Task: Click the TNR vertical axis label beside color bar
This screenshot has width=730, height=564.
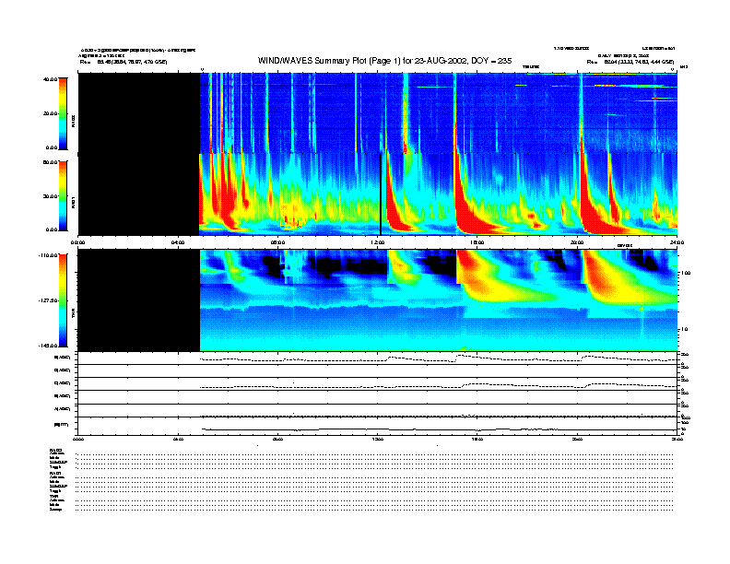Action: click(x=73, y=314)
